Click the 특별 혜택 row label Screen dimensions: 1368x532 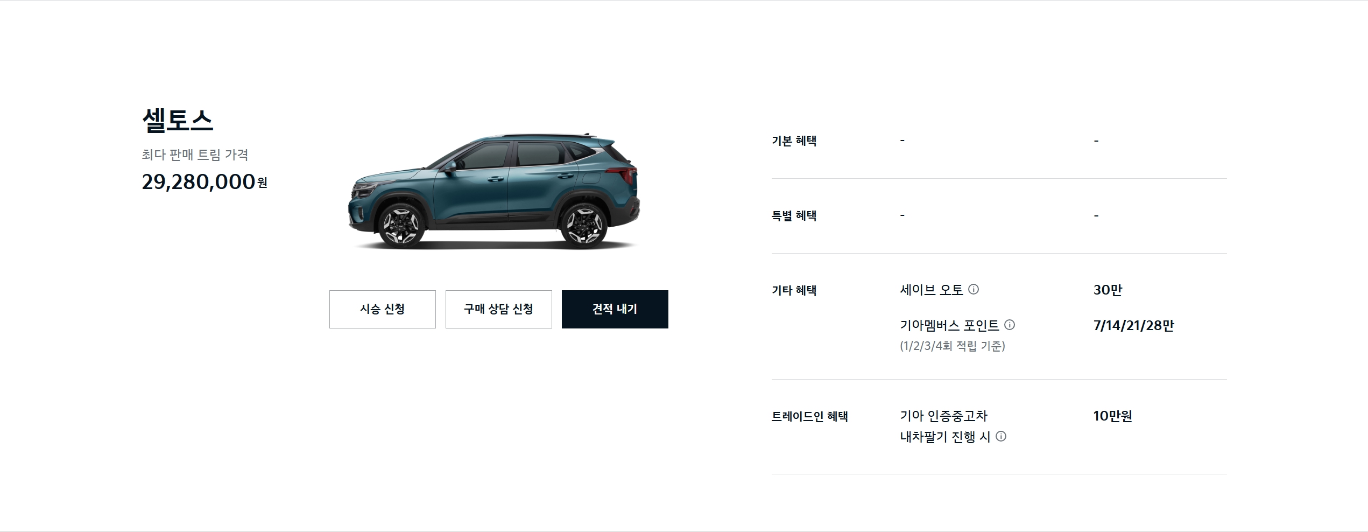(x=794, y=216)
